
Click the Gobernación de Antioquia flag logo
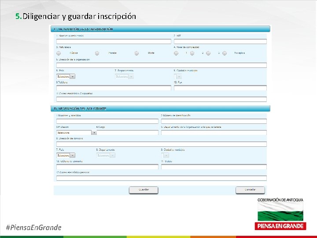point(280,212)
